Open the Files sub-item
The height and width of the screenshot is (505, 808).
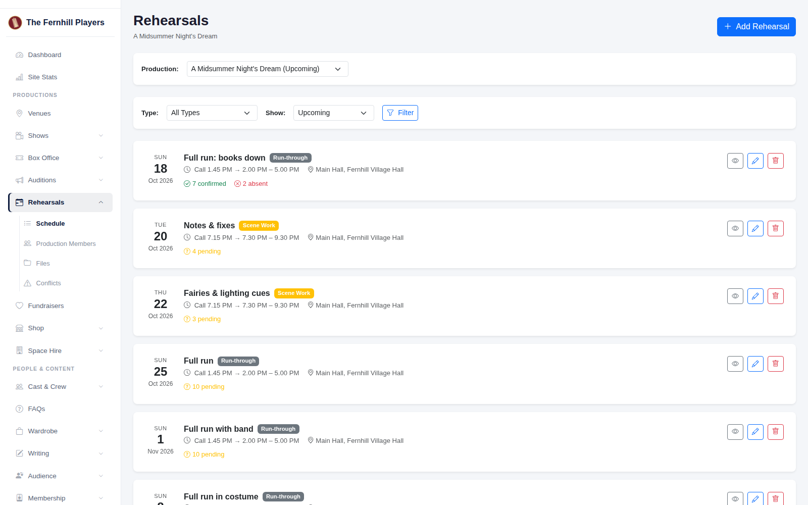click(x=66, y=263)
